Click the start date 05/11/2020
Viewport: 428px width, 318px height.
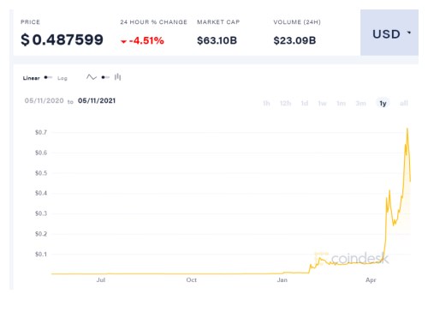pyautogui.click(x=45, y=100)
